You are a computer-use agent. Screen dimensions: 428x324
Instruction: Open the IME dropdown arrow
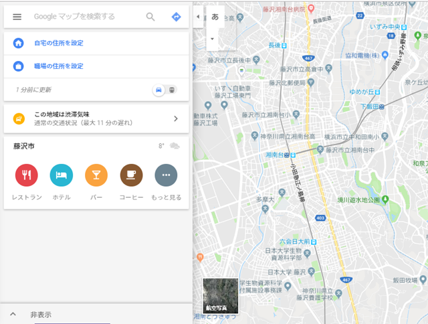click(212, 39)
